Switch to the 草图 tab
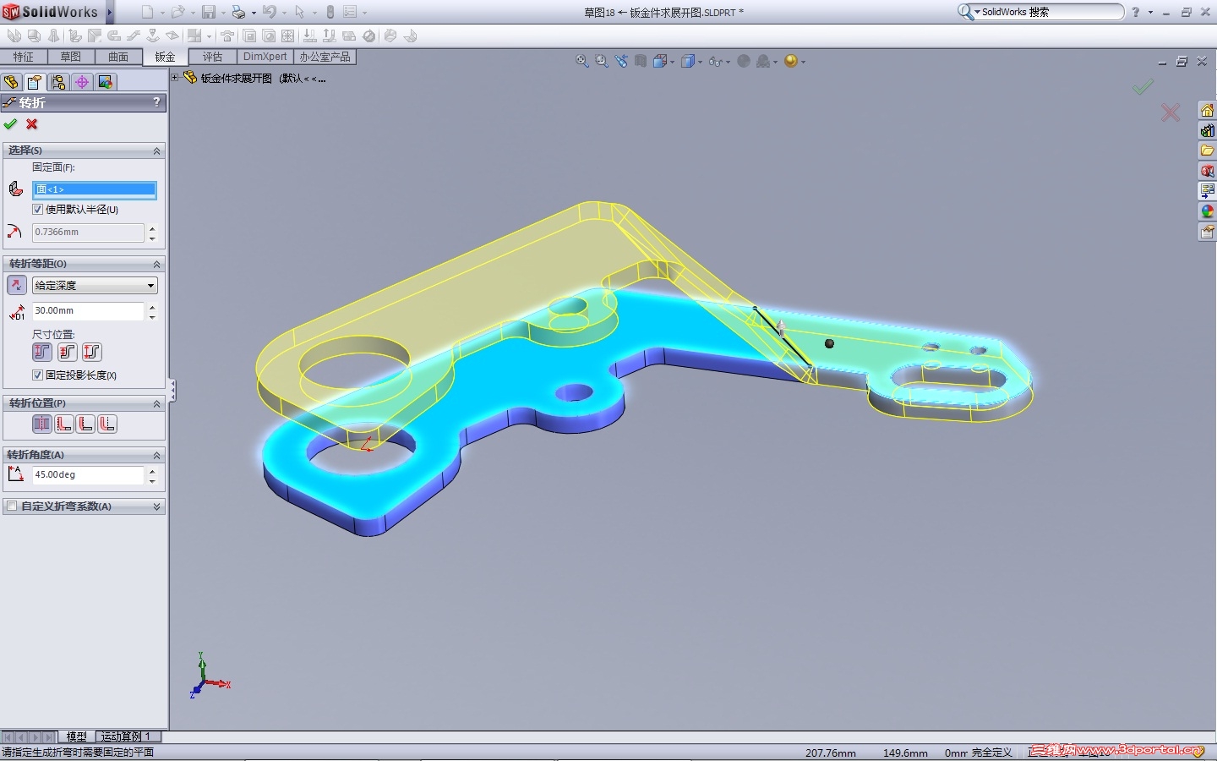1217x761 pixels. point(71,57)
